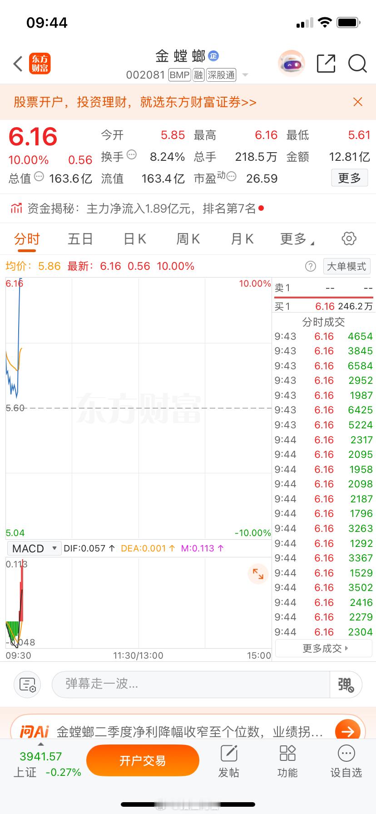Tap the back arrow icon

(x=18, y=64)
